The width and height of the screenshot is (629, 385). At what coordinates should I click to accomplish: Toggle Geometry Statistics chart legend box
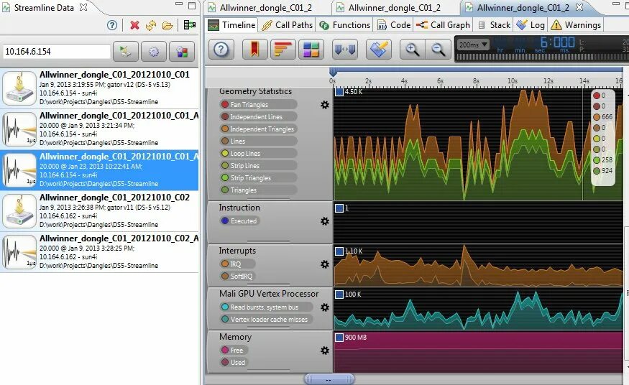click(x=339, y=92)
